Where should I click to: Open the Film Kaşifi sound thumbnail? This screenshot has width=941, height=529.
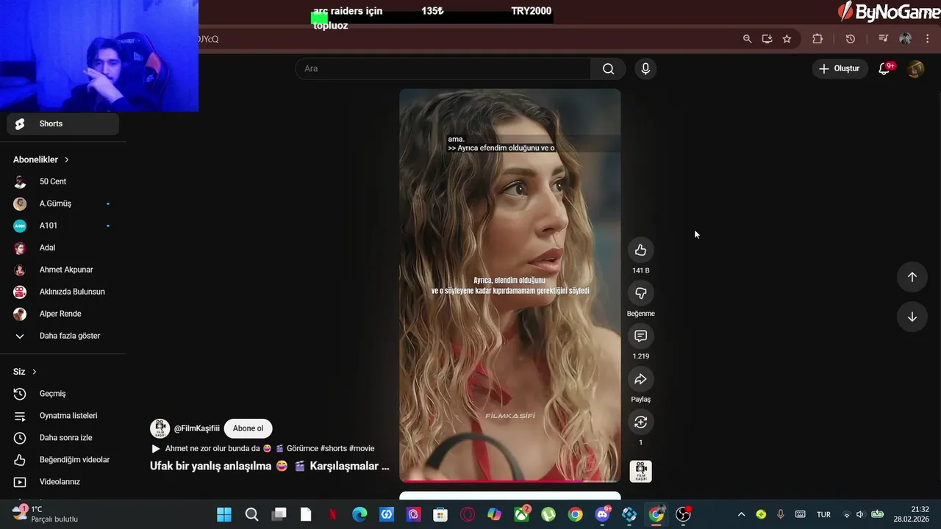pos(640,471)
